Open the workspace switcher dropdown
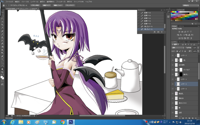The image size is (200, 125). 191,5
